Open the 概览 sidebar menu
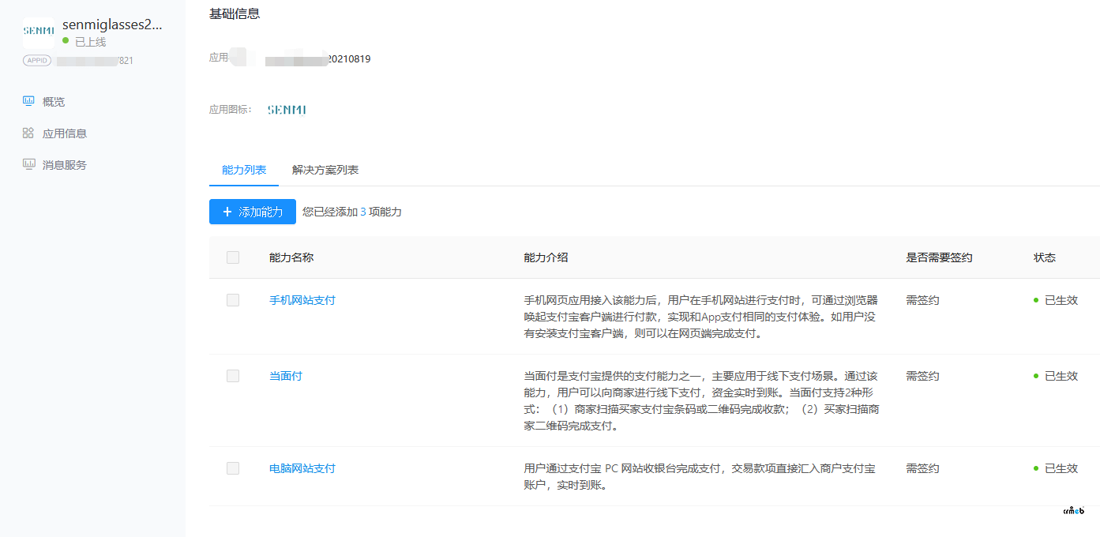 [54, 101]
